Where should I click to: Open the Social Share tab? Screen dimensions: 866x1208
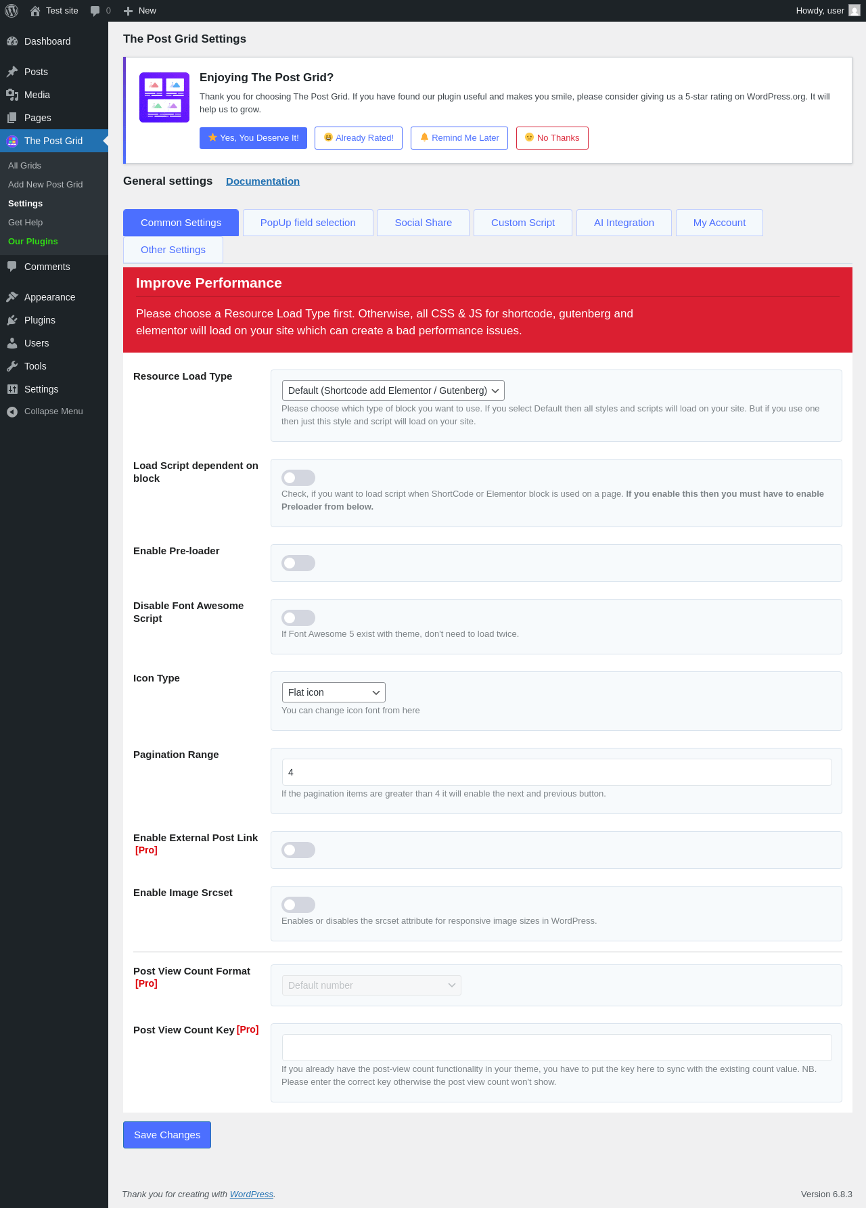tap(424, 223)
